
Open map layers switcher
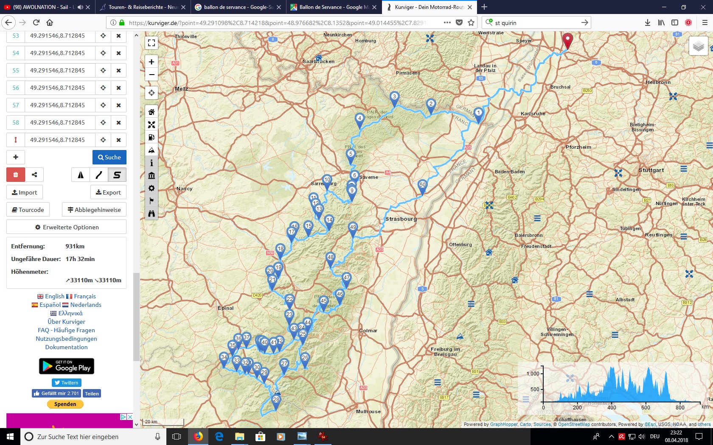(698, 46)
